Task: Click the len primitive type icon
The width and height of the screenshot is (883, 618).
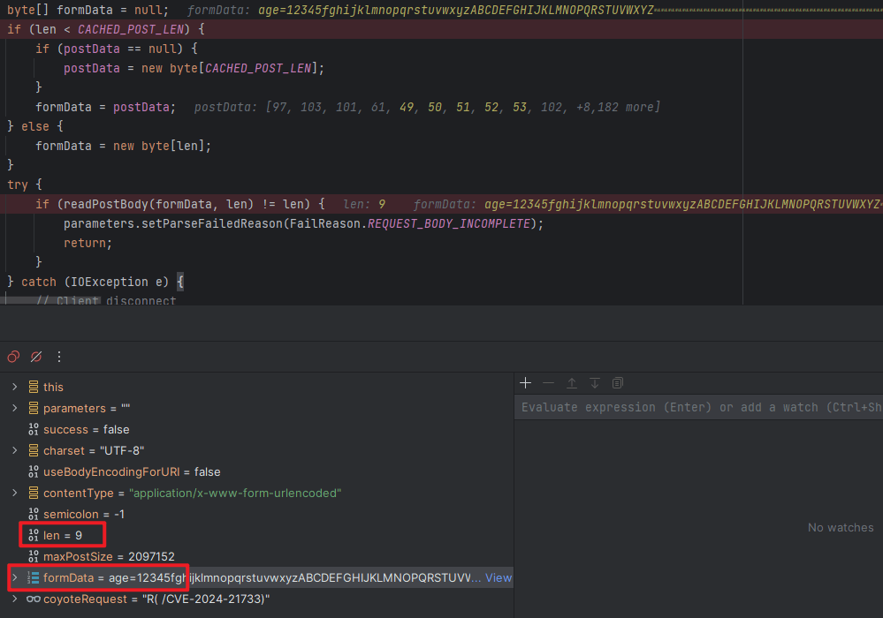Action: tap(34, 535)
